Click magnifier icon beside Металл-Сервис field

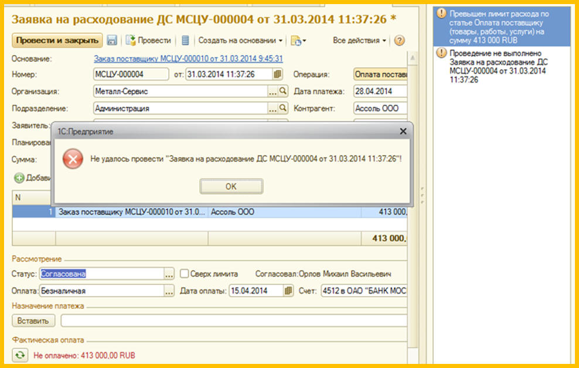[x=283, y=91]
